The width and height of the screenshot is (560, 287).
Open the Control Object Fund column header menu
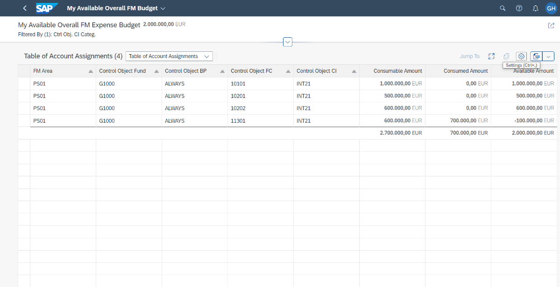pos(129,71)
